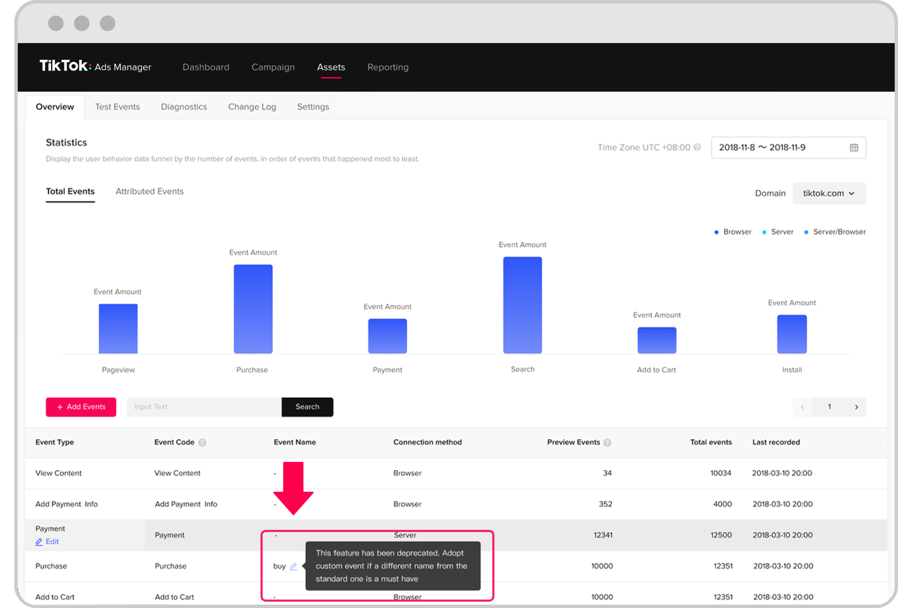Toggle Browser legend dot

pyautogui.click(x=717, y=232)
